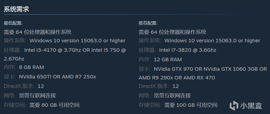Click the minimum DirectX 版本 label

19,86
